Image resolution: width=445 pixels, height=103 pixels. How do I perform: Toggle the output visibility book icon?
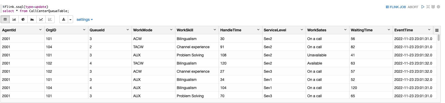click(433, 7)
